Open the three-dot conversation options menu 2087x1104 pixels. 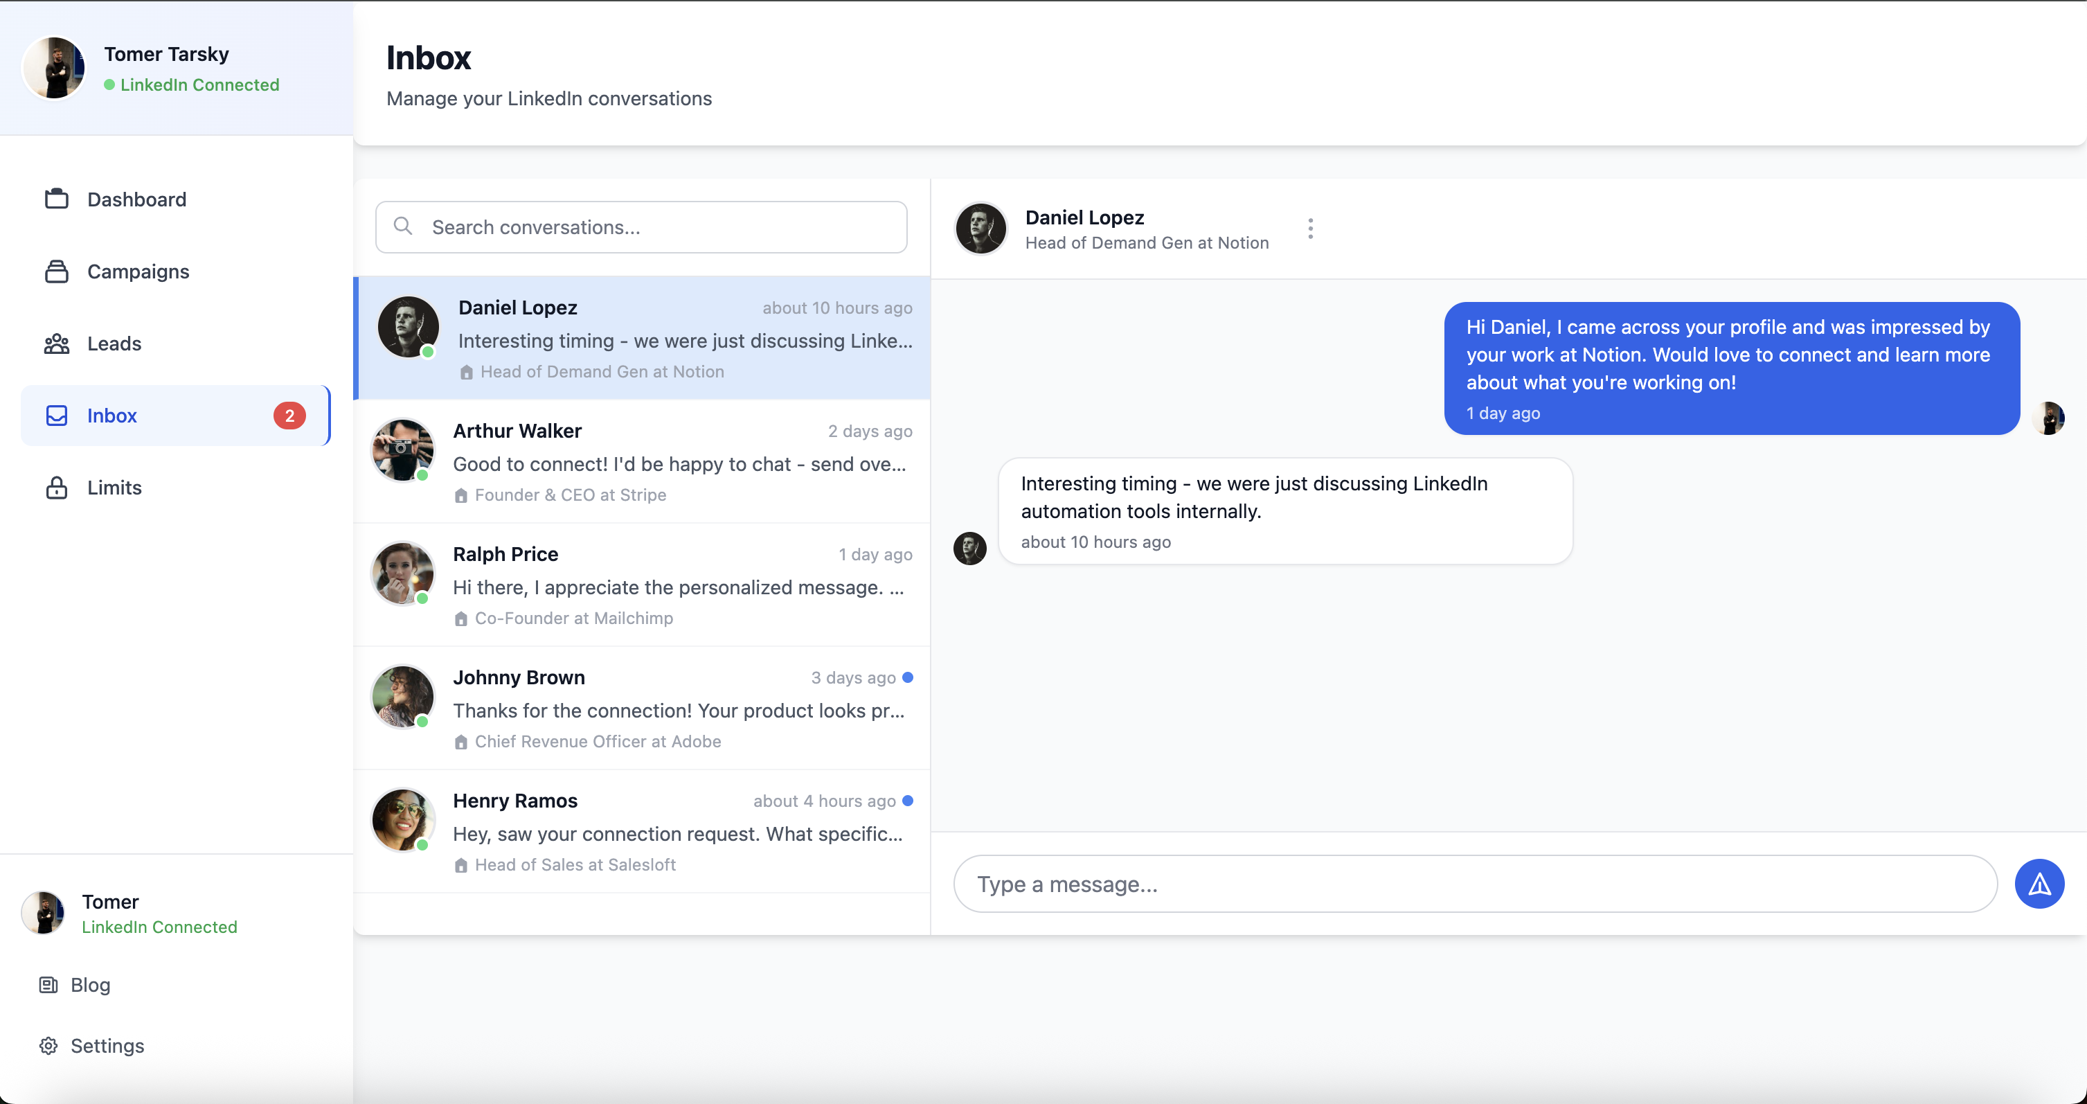[x=1310, y=229]
